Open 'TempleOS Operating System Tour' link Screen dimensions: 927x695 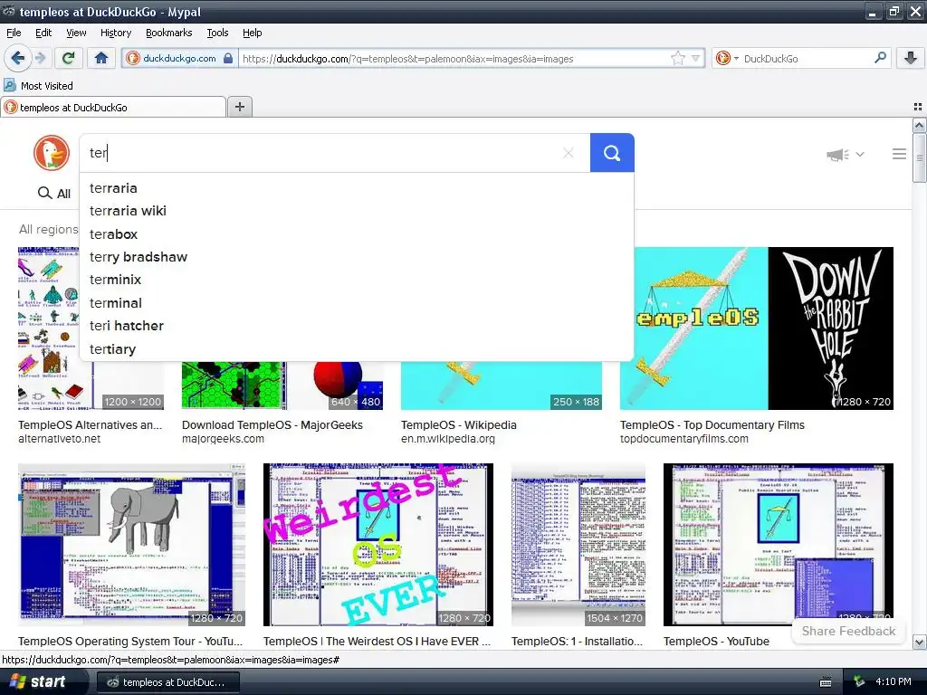point(130,642)
